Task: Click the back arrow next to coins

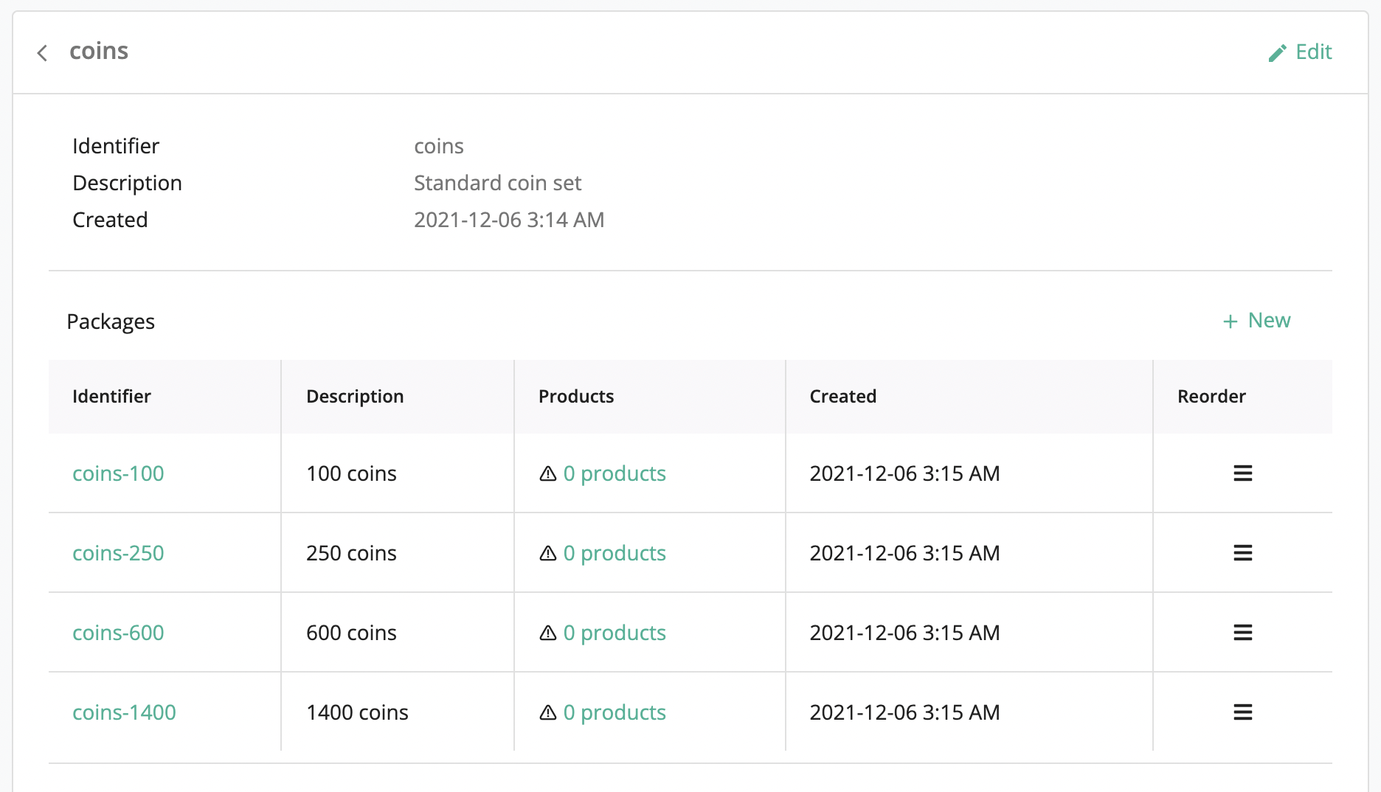Action: pos(43,53)
